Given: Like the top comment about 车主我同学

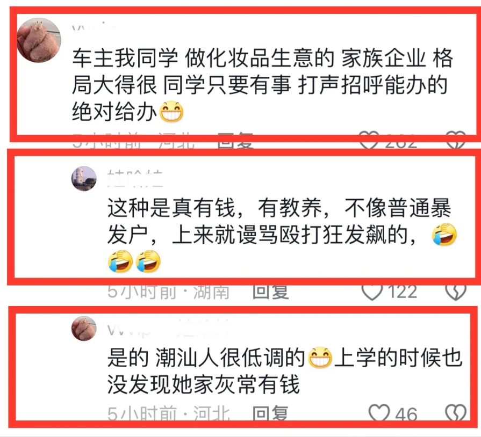Looking at the screenshot, I should 369,140.
